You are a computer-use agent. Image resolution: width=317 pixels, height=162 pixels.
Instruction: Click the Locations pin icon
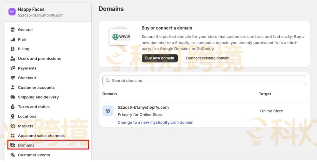13,116
